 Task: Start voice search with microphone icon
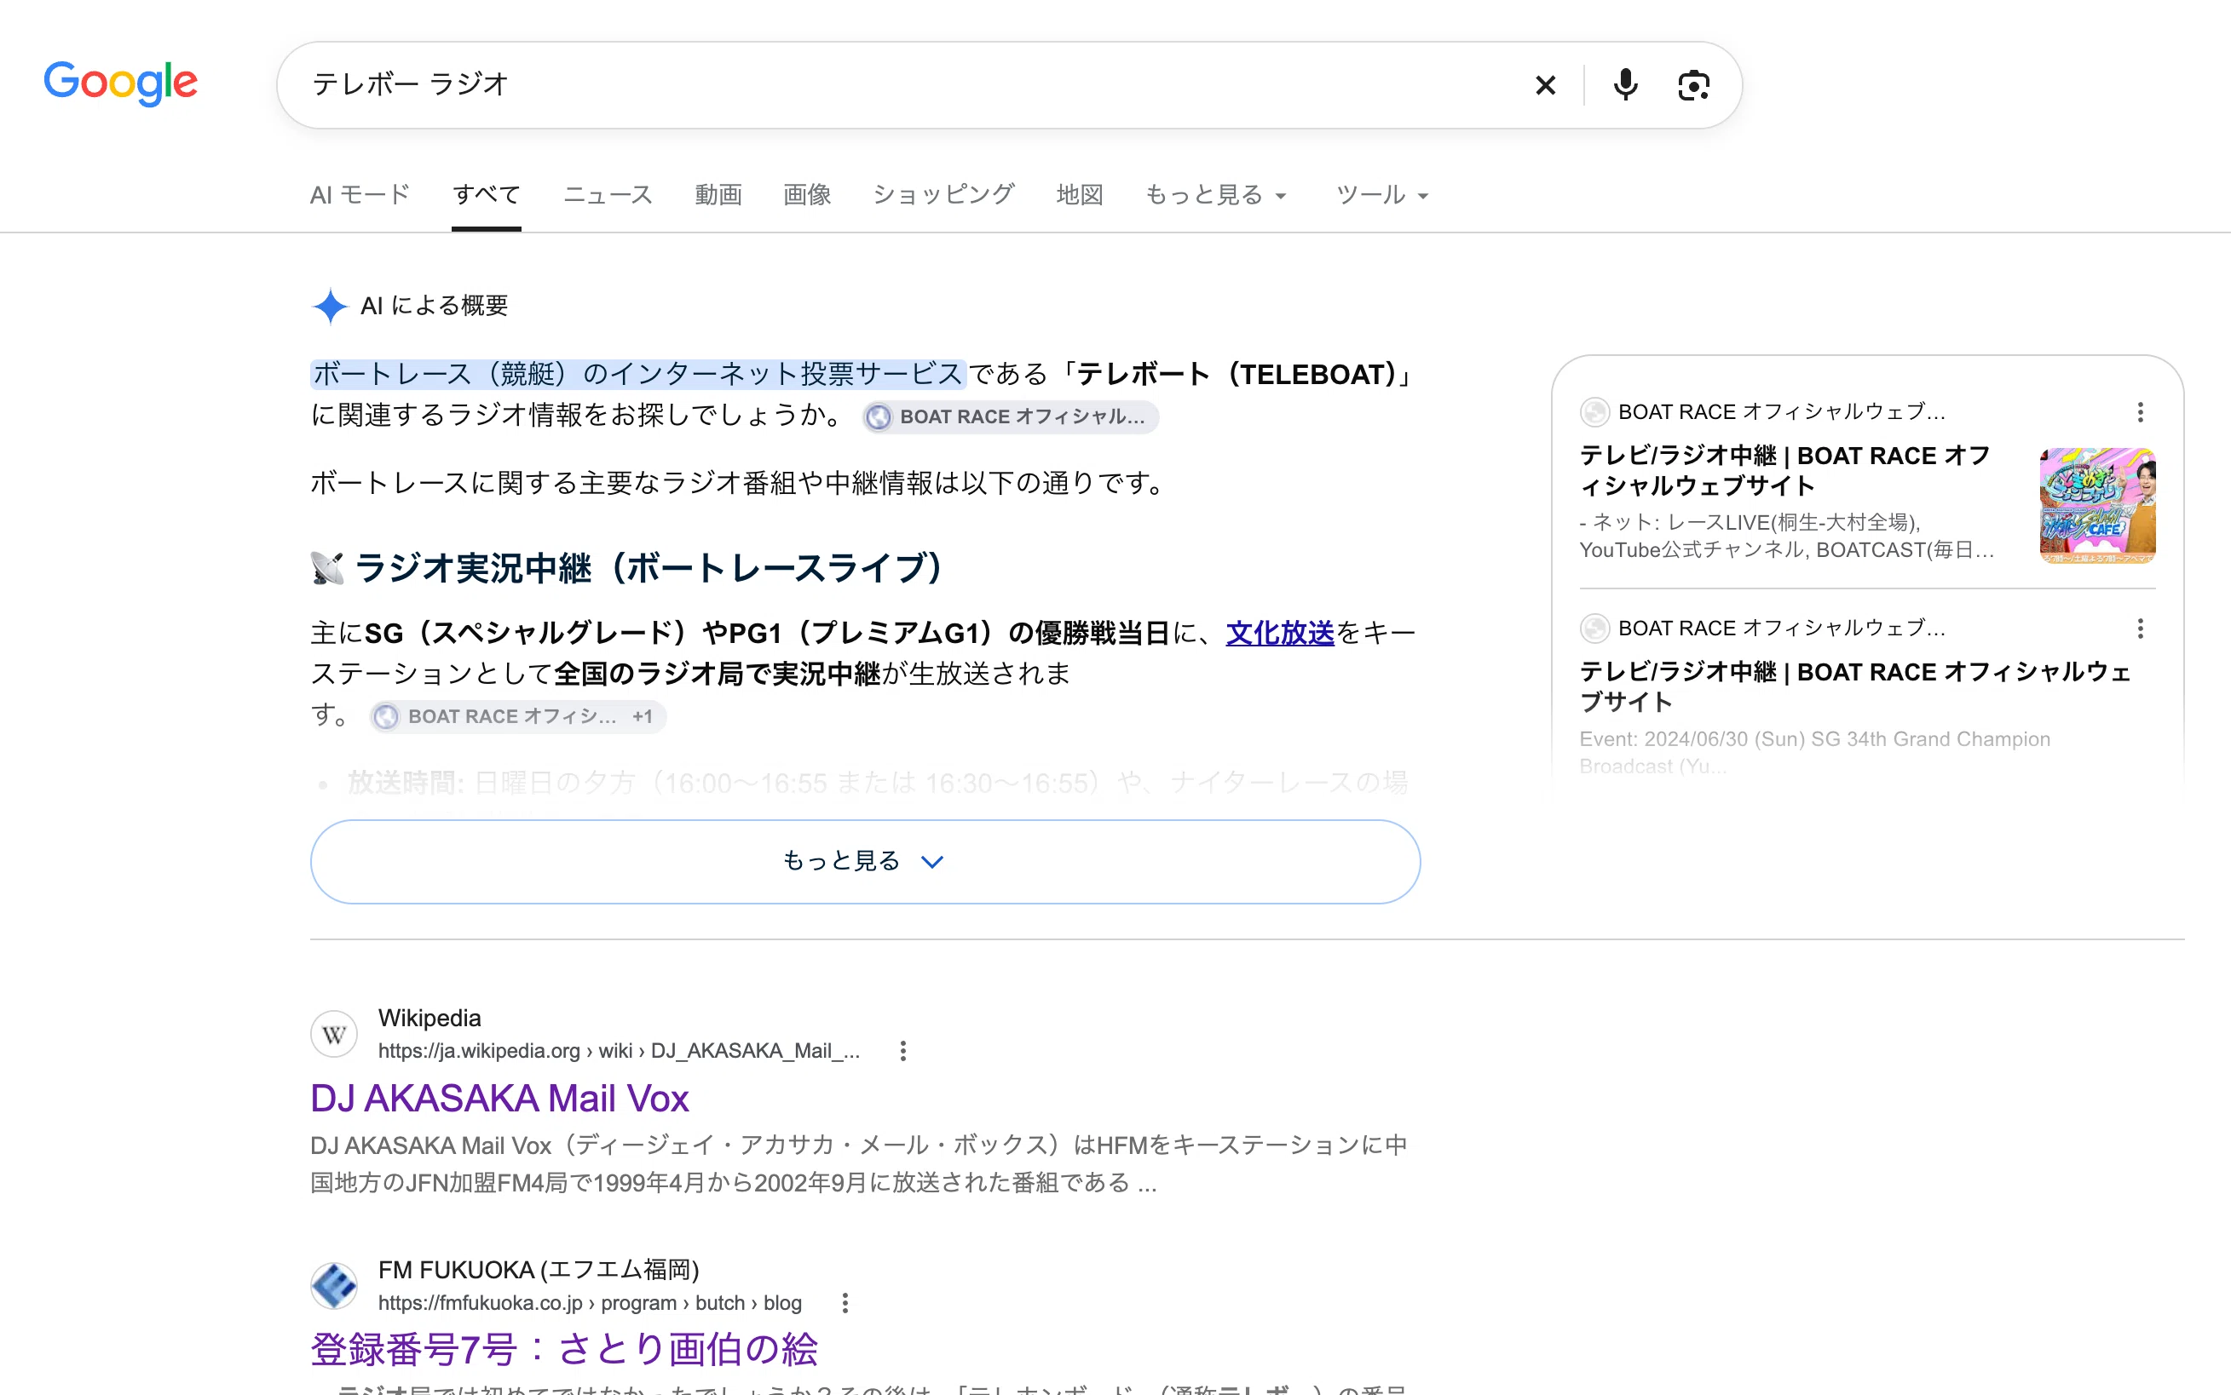click(1625, 86)
